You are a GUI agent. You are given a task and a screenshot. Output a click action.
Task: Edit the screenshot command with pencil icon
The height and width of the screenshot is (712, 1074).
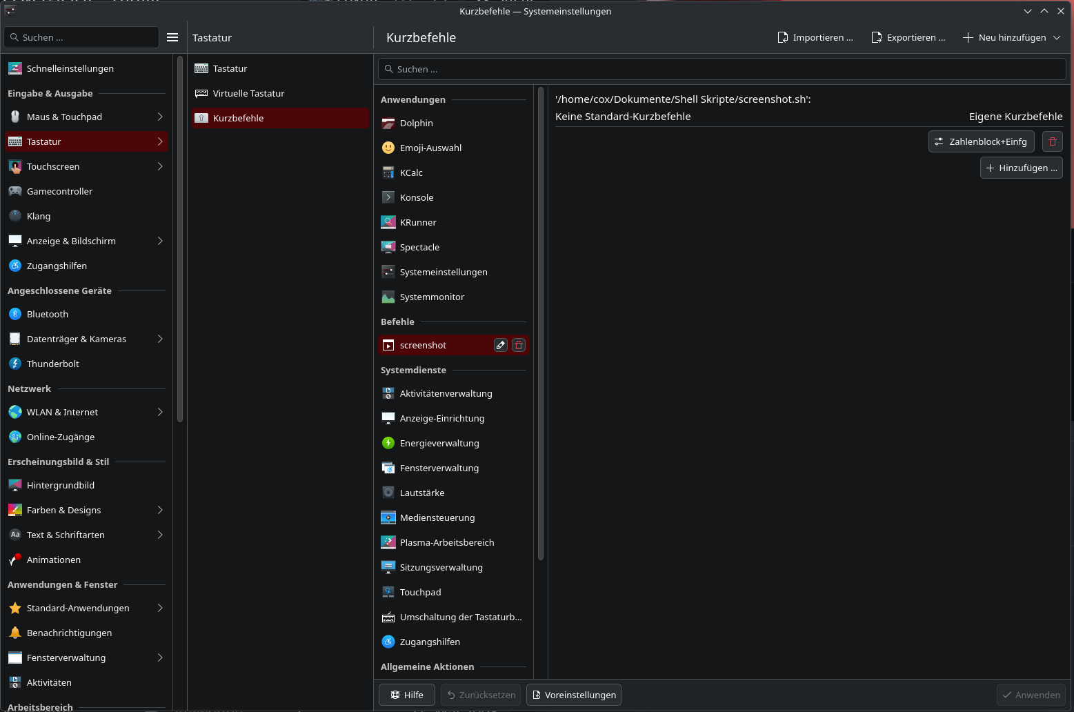(501, 345)
